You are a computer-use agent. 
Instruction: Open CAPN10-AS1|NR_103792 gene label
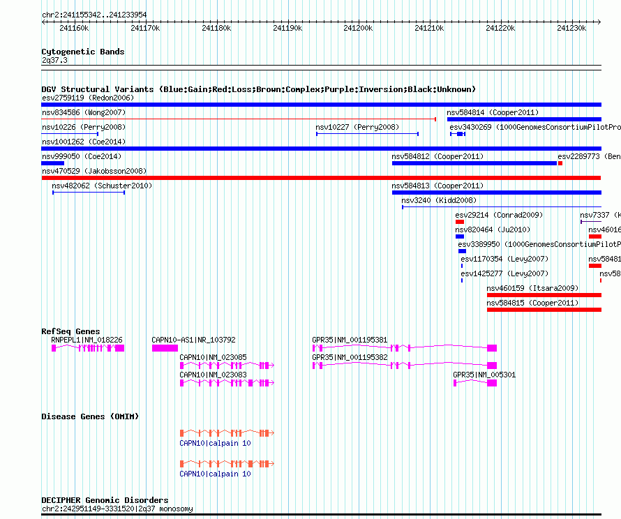pyautogui.click(x=193, y=340)
